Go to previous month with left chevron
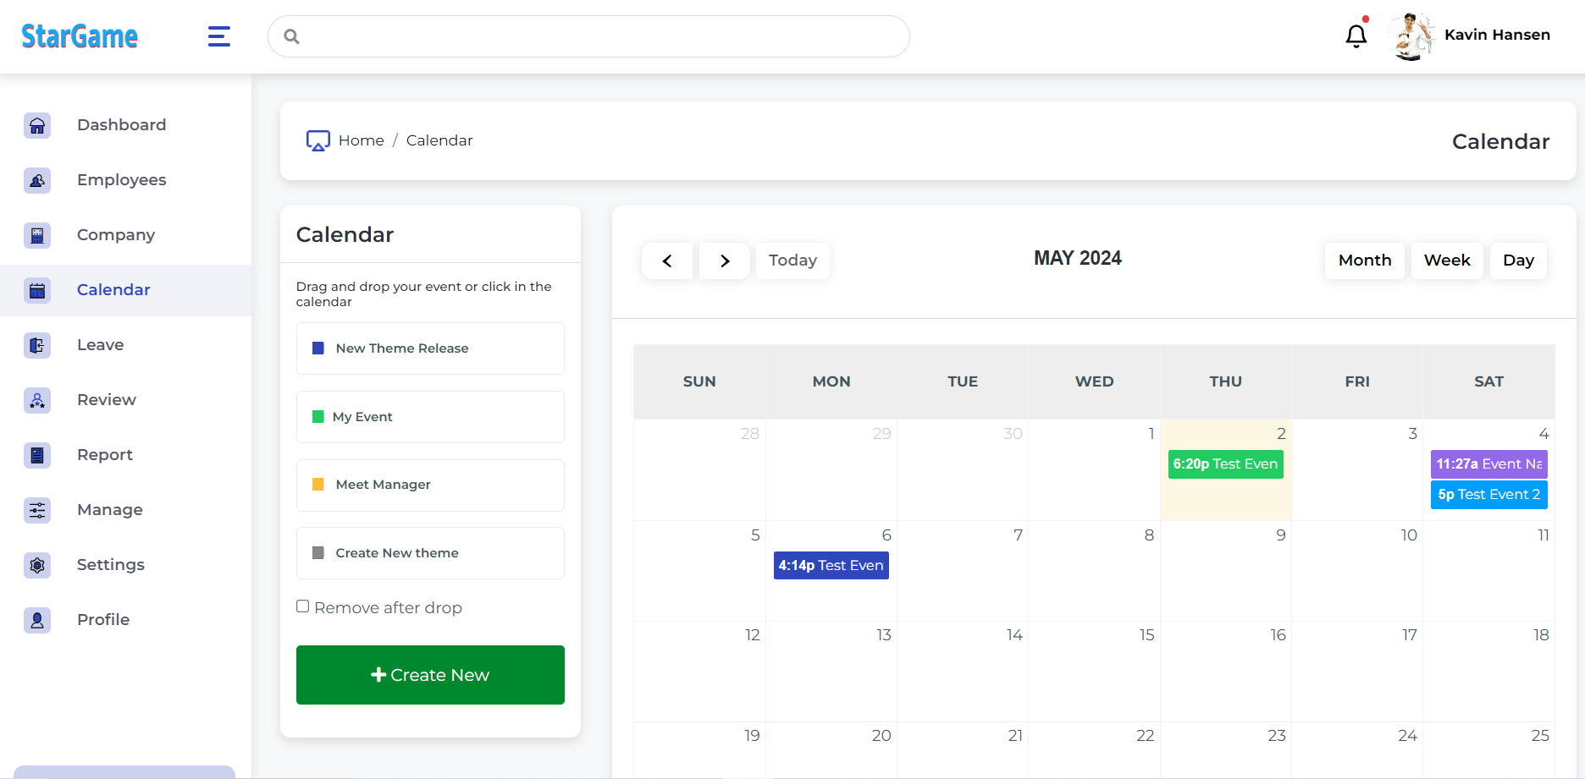This screenshot has height=779, width=1585. click(x=667, y=261)
